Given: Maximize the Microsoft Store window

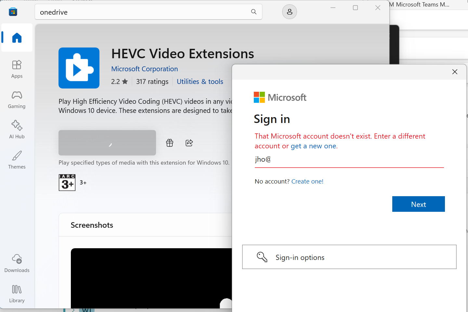Looking at the screenshot, I should 356,8.
